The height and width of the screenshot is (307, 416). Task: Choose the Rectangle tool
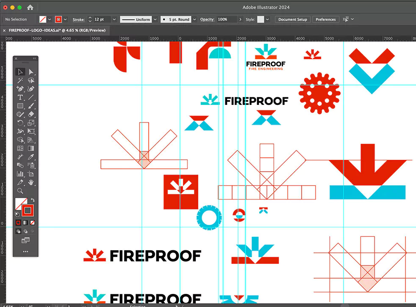tap(20, 106)
